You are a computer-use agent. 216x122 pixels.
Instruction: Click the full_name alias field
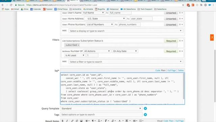(120, 13)
